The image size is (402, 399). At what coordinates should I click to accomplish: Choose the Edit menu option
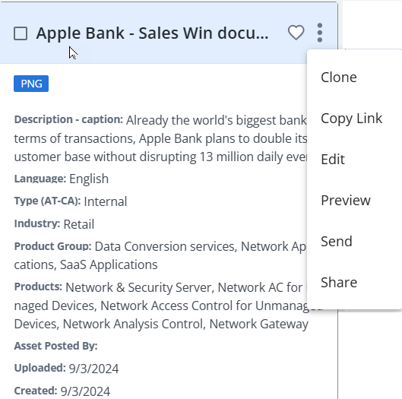point(333,160)
